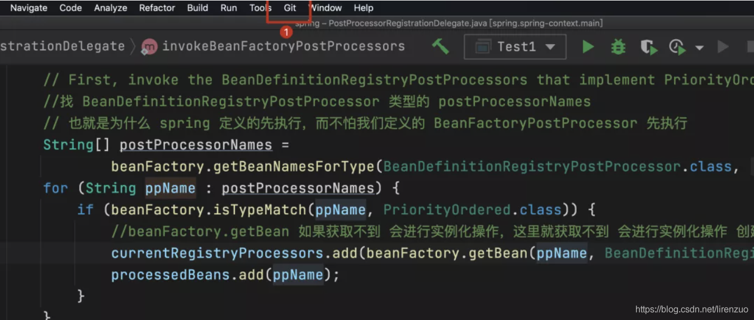Screen dimensions: 754x320
Task: Open the Run menu
Action: pyautogui.click(x=229, y=8)
